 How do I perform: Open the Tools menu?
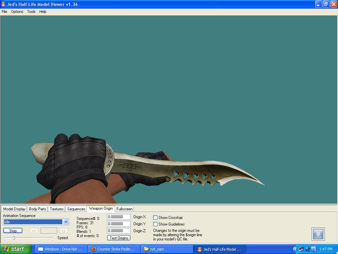click(31, 12)
